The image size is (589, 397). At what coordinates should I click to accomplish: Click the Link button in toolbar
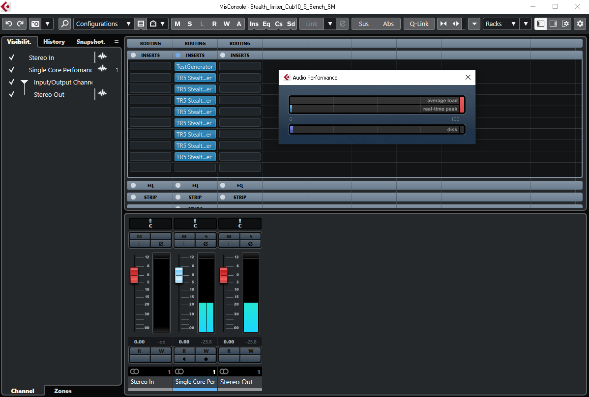click(x=312, y=24)
